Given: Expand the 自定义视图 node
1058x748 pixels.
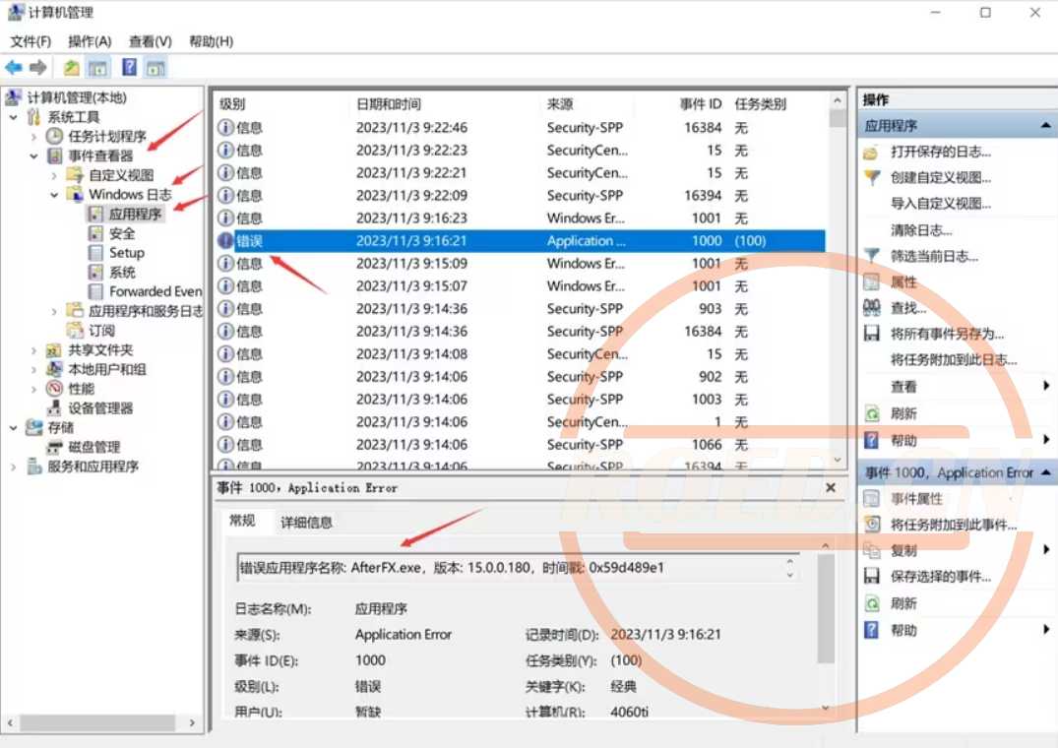Looking at the screenshot, I should pyautogui.click(x=55, y=175).
